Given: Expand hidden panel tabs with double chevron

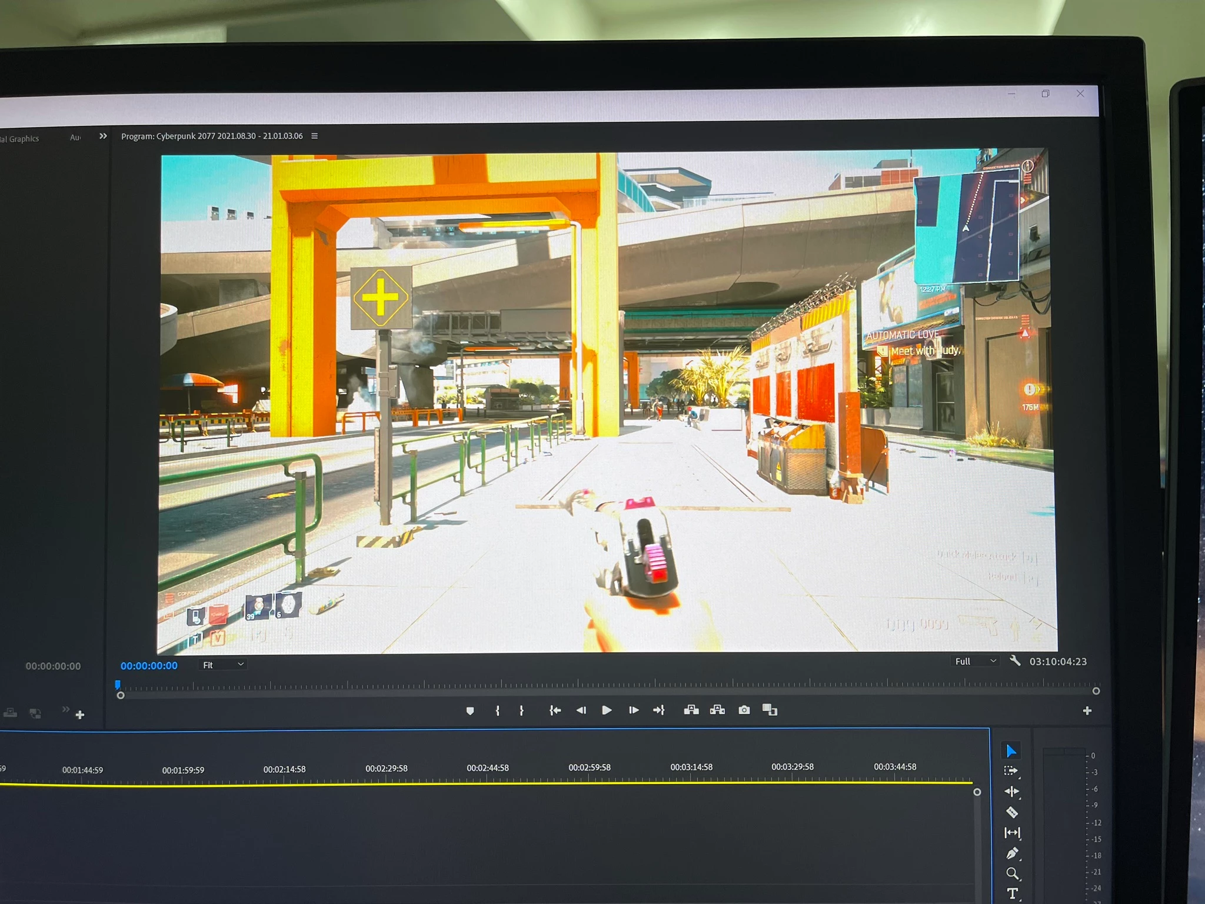Looking at the screenshot, I should click(x=103, y=136).
